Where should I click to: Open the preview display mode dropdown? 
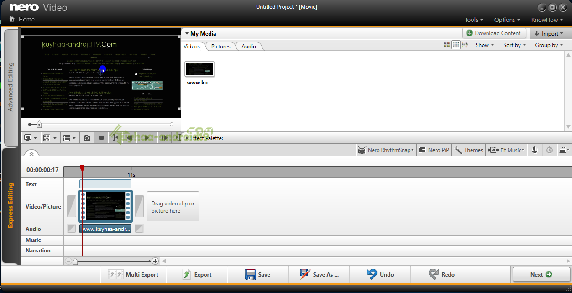tap(31, 138)
